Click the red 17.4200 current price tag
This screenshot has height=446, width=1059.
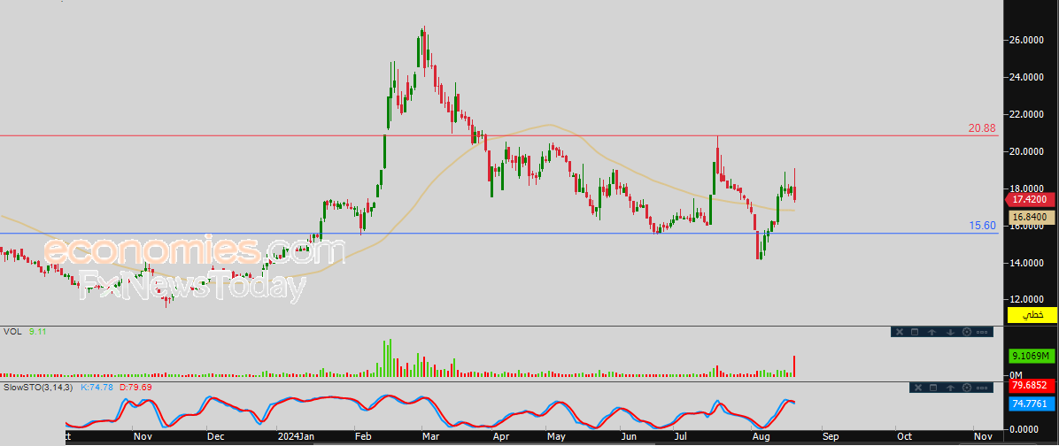point(1032,201)
